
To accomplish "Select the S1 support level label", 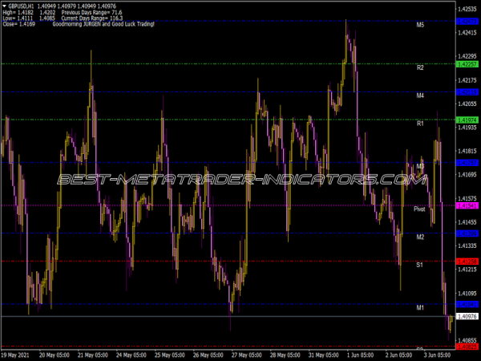I will tap(419, 265).
